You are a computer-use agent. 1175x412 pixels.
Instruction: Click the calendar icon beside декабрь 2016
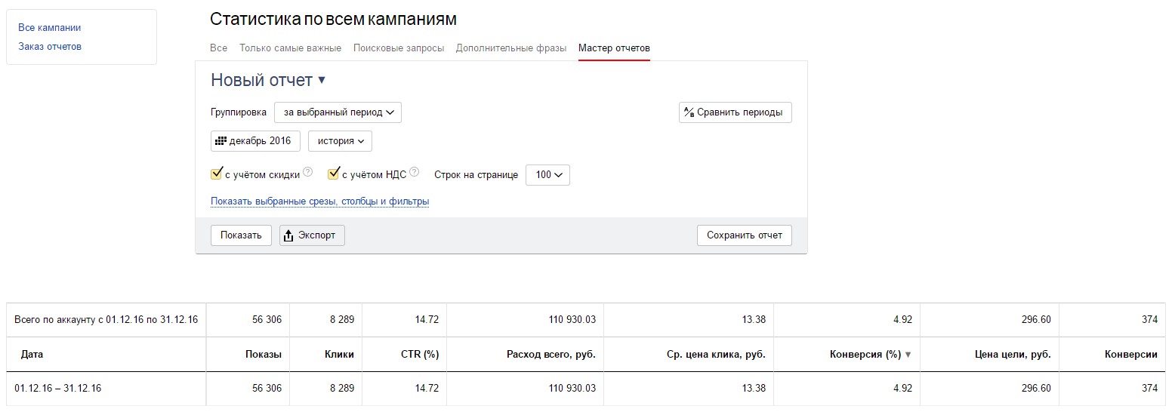point(221,141)
